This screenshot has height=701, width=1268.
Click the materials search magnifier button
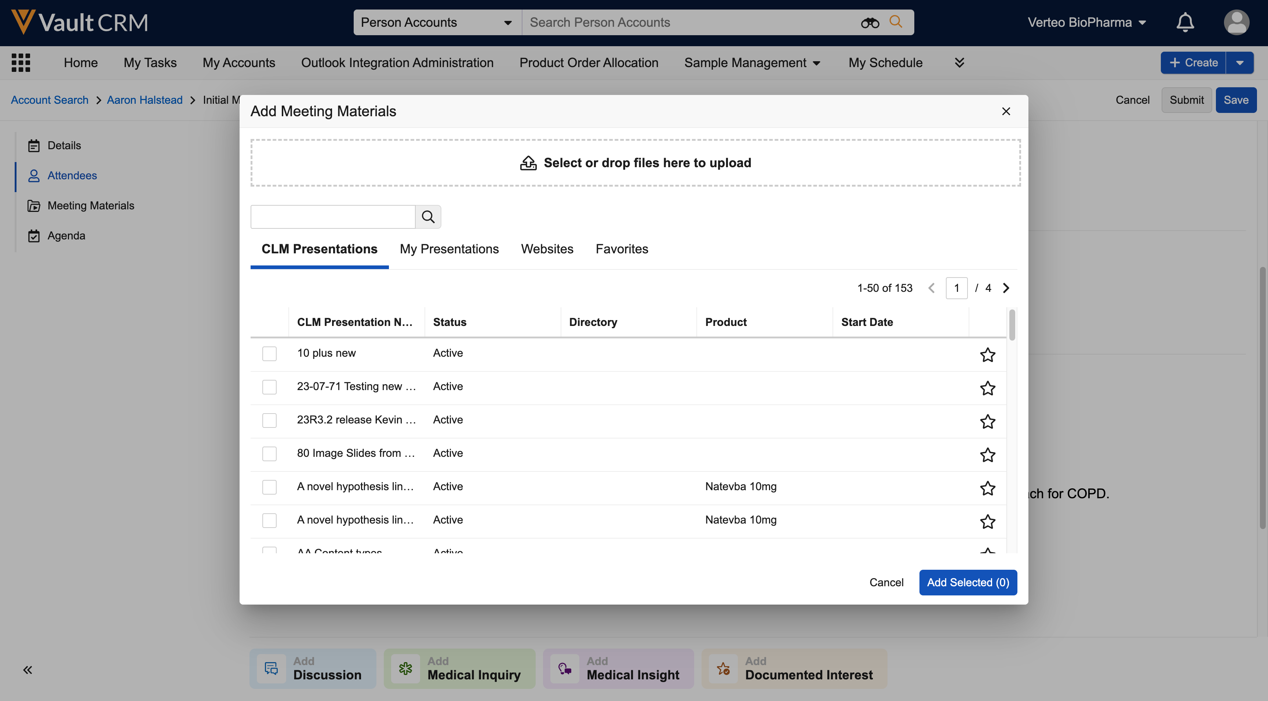click(428, 216)
